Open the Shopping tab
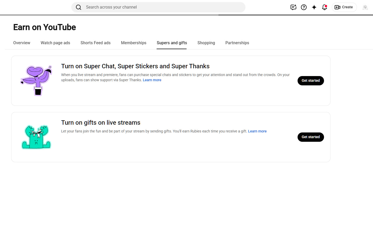Image resolution: width=373 pixels, height=238 pixels. point(206,43)
